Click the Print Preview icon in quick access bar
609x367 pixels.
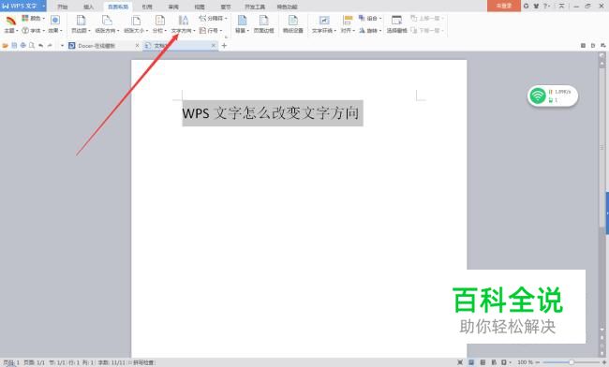tap(32, 45)
